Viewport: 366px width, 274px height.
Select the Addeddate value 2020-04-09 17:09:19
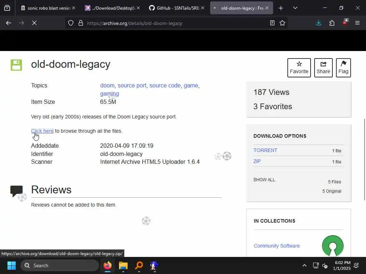click(127, 146)
